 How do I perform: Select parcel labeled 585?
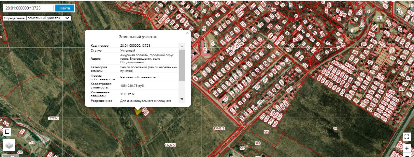[266, 132]
